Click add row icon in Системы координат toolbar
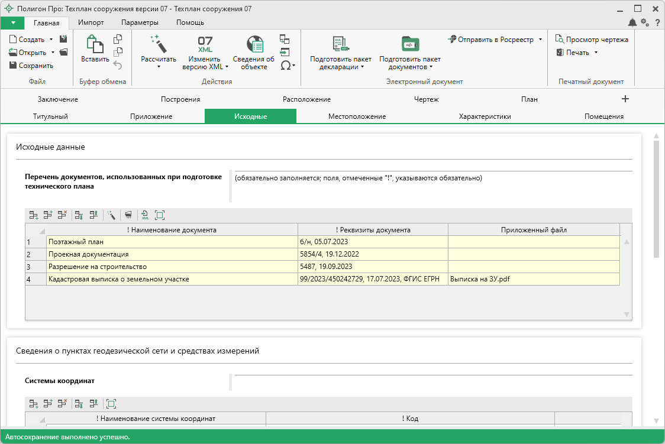The height and width of the screenshot is (444, 665). click(x=34, y=404)
